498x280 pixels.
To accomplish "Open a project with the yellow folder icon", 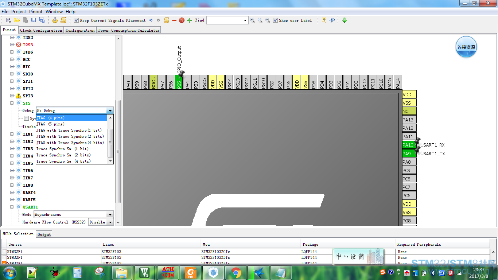I will point(17,20).
